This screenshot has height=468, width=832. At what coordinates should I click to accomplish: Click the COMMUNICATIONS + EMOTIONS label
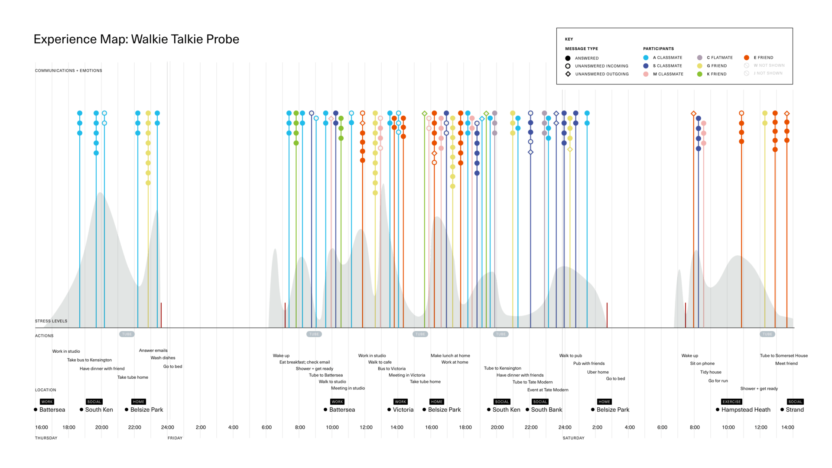click(68, 71)
